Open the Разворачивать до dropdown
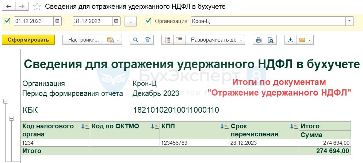This screenshot has width=363, height=163. 215,40
